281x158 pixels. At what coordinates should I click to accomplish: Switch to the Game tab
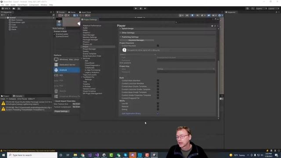(x=72, y=12)
